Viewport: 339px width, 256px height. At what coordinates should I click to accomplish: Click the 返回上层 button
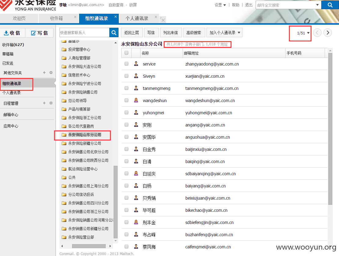tap(131, 33)
